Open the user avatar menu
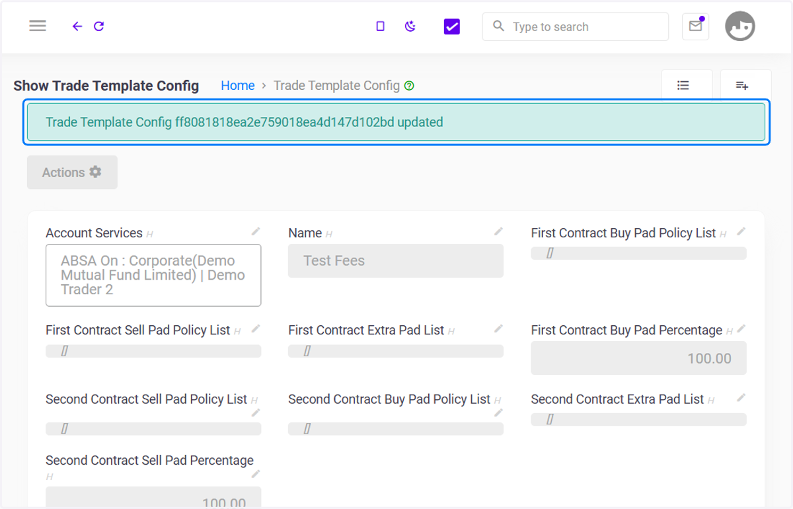 tap(740, 26)
